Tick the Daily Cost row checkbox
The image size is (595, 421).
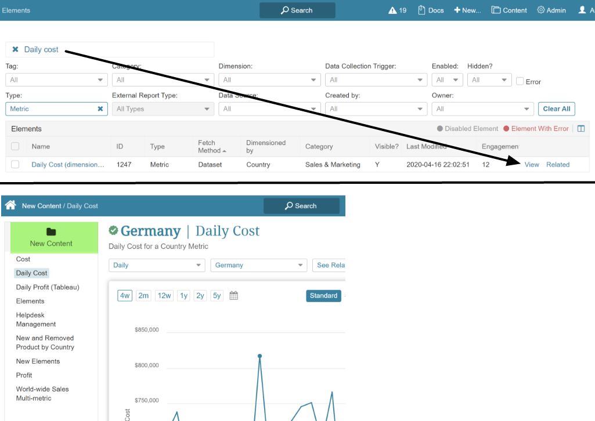pyautogui.click(x=15, y=165)
